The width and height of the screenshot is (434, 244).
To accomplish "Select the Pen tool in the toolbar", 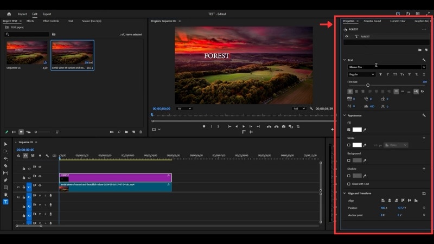I will (x=5, y=180).
